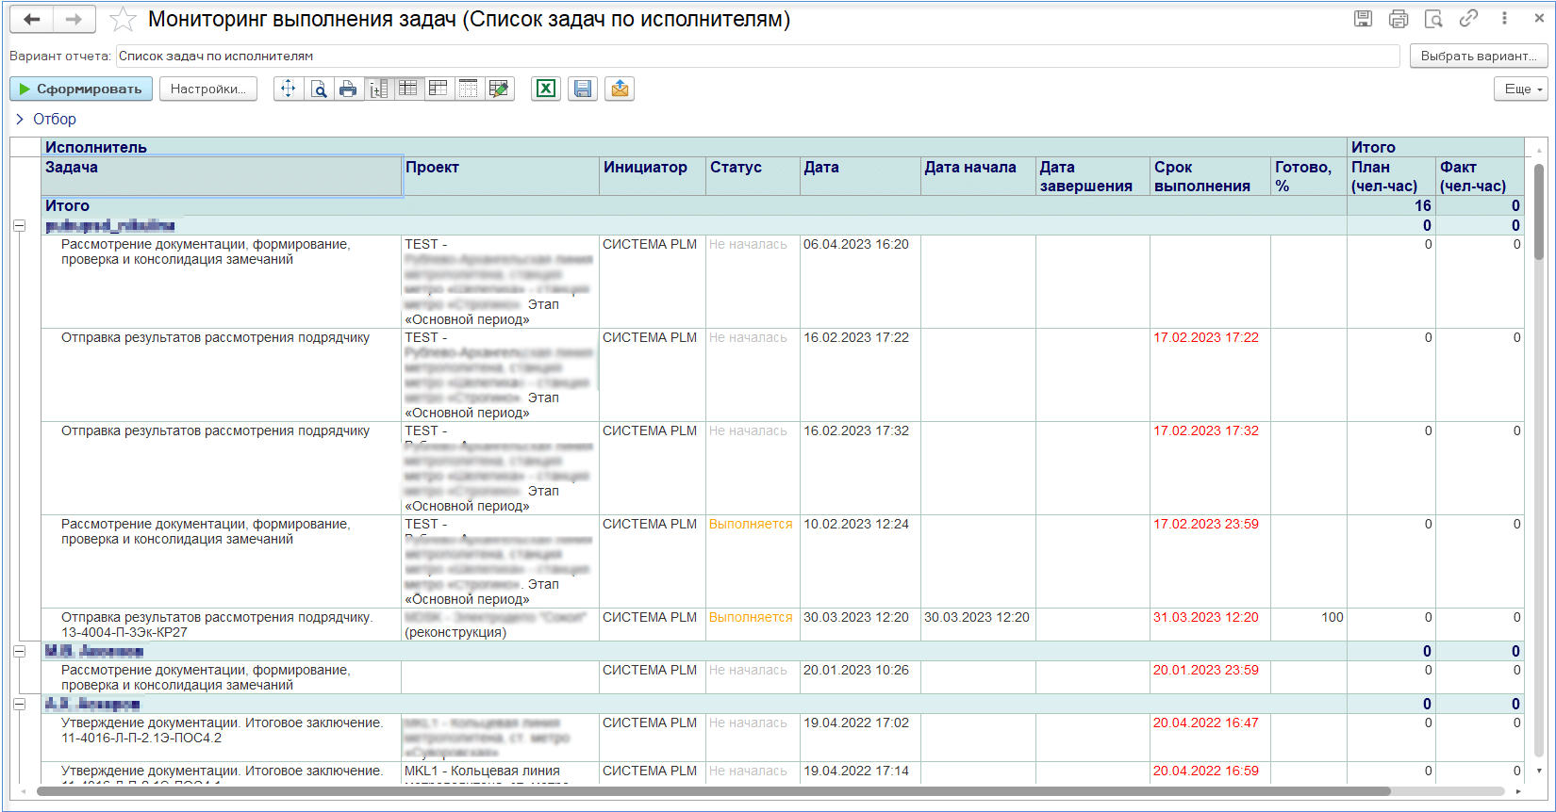Select the Задача column header
1556x812 pixels.
coord(222,176)
